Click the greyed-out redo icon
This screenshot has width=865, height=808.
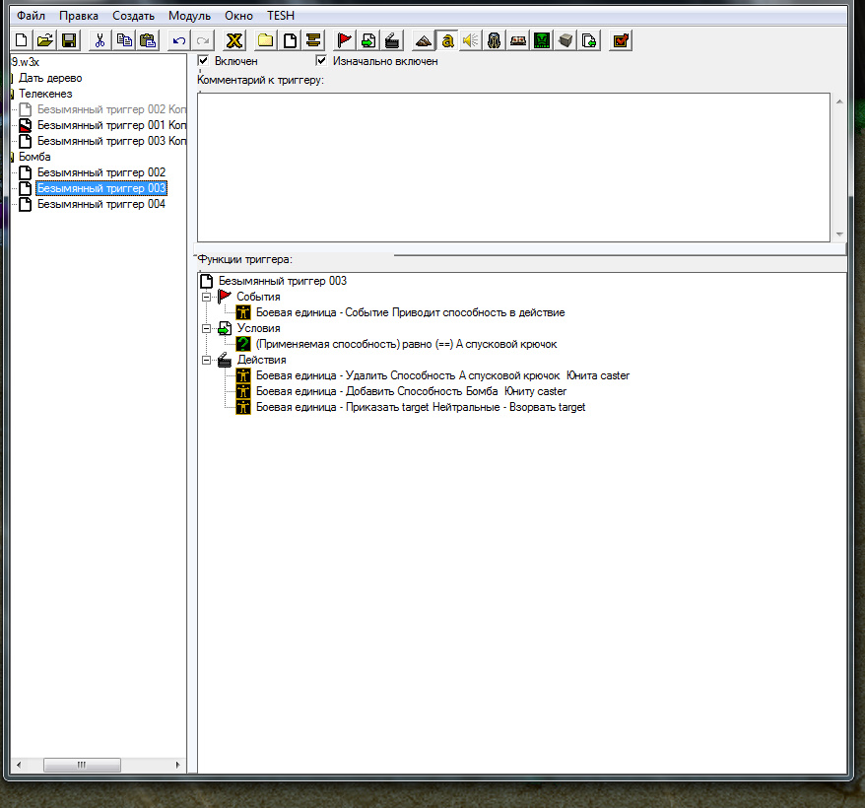pyautogui.click(x=203, y=40)
